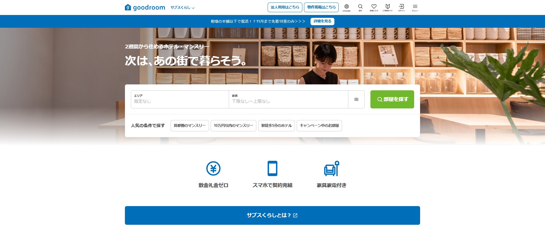Choose 駅徒歩5分のホテル filter chip
The image size is (545, 246).
[276, 126]
